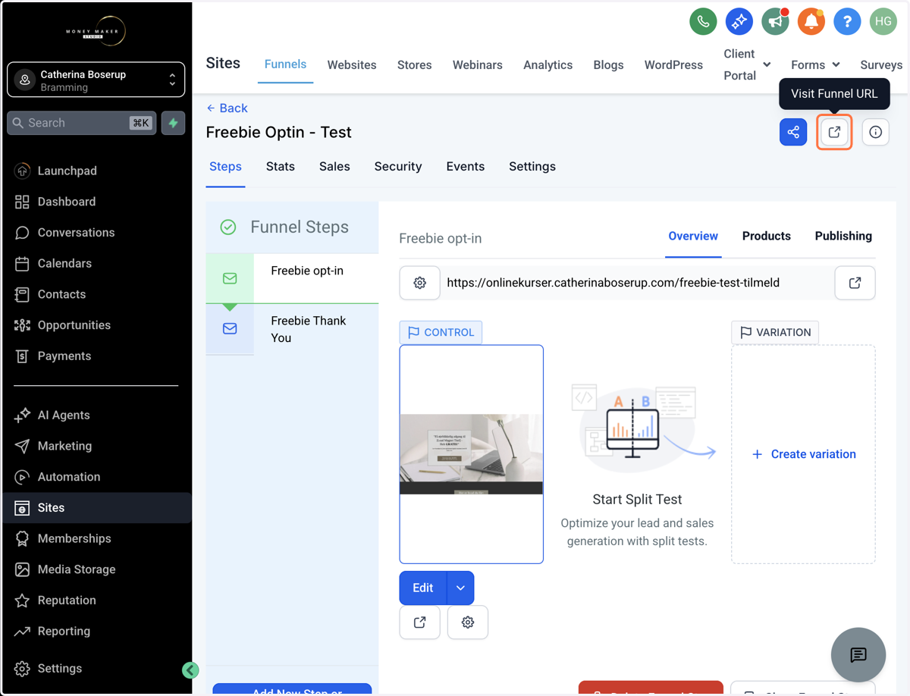This screenshot has height=696, width=910.
Task: Click the funnel step URL text
Action: click(613, 283)
